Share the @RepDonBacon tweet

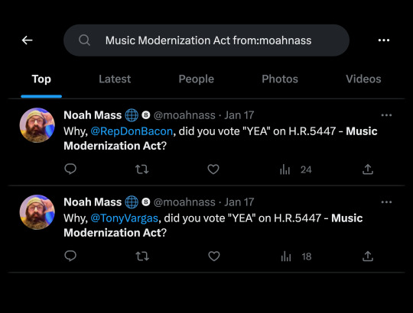coord(368,169)
